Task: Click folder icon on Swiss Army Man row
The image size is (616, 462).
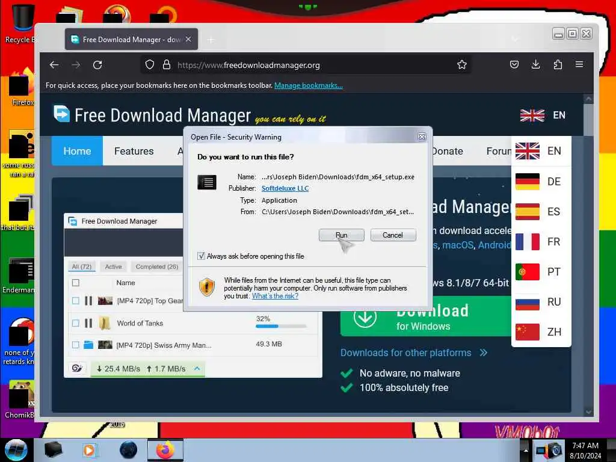Action: tap(89, 345)
